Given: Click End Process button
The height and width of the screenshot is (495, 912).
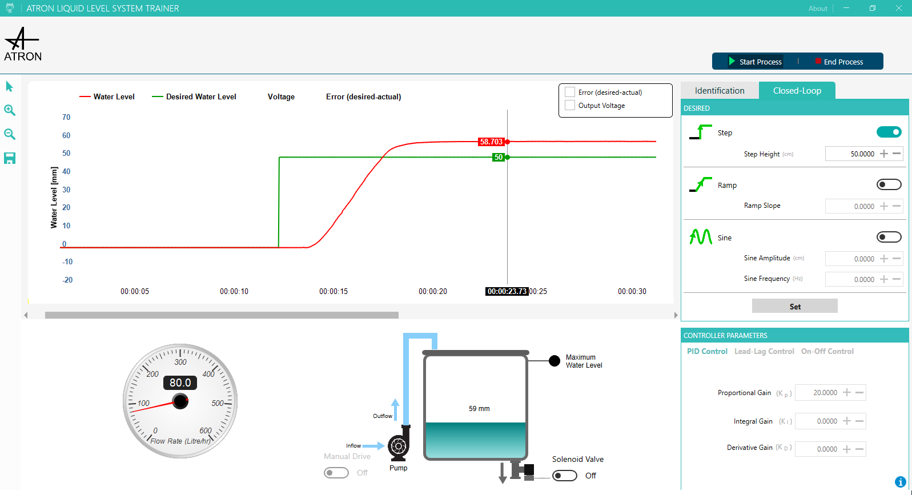Looking at the screenshot, I should click(x=839, y=61).
